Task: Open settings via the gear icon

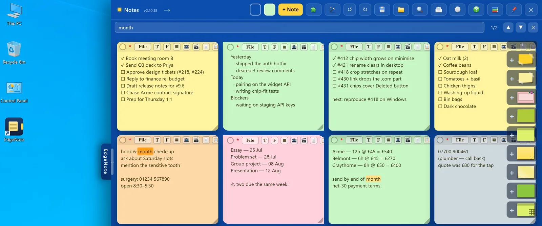Action: tap(458, 10)
